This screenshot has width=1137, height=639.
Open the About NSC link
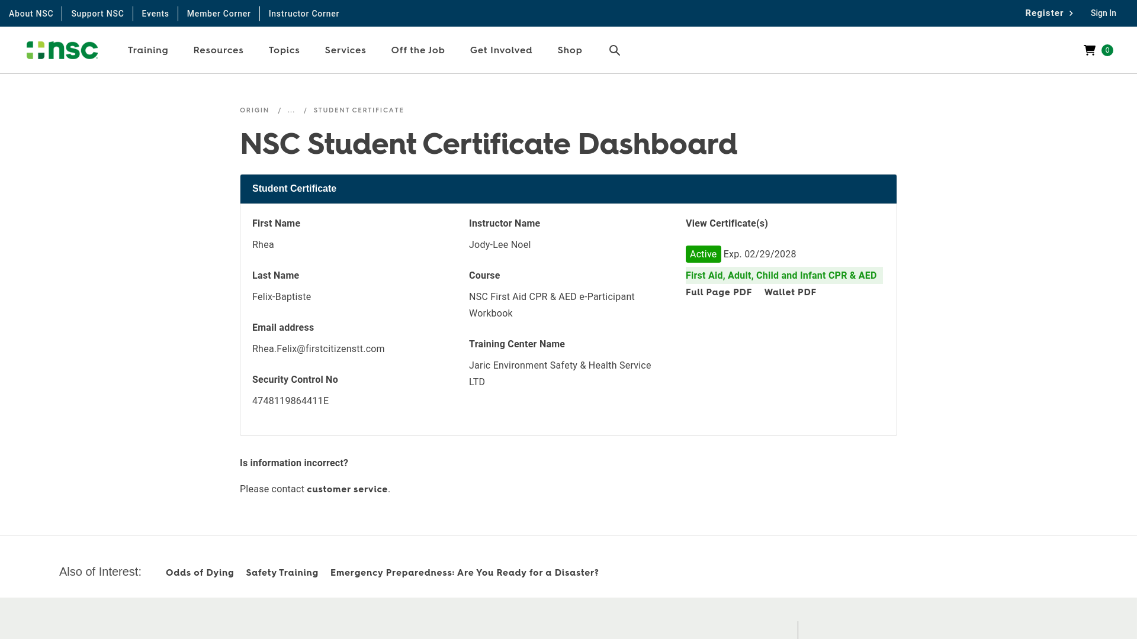(x=31, y=14)
